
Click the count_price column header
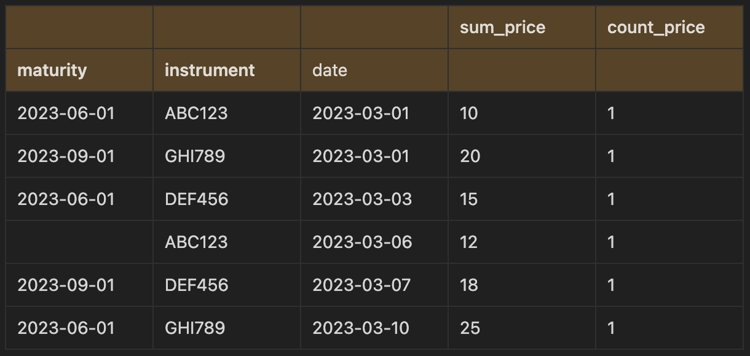coord(669,27)
